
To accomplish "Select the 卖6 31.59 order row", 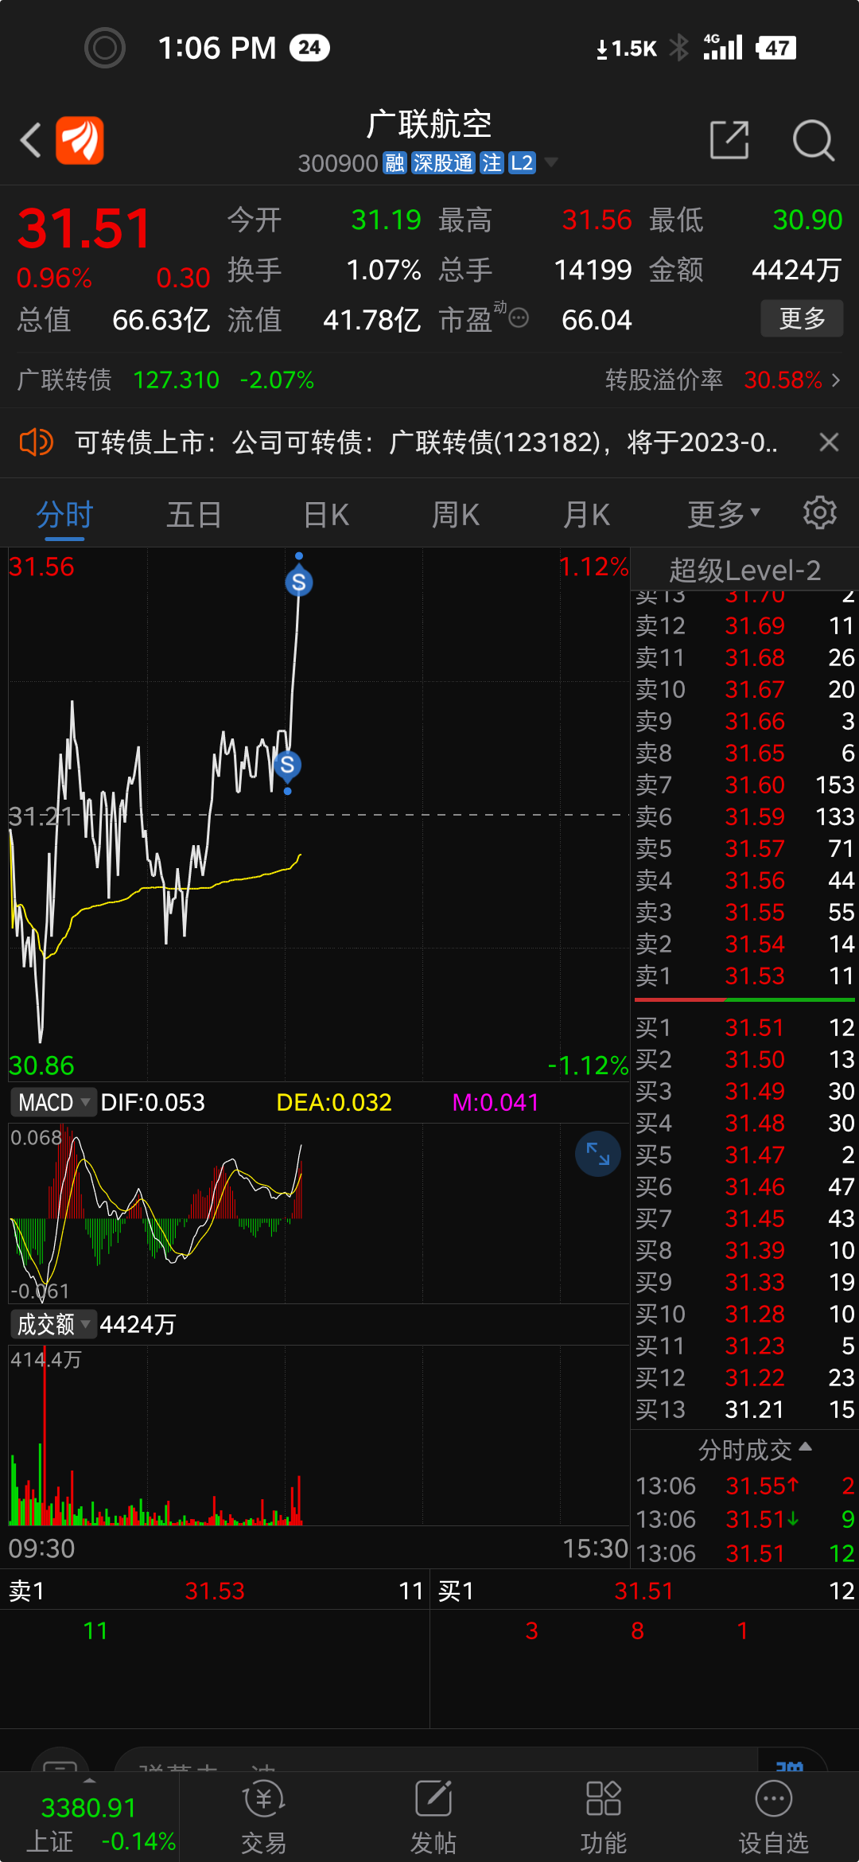I will click(744, 816).
